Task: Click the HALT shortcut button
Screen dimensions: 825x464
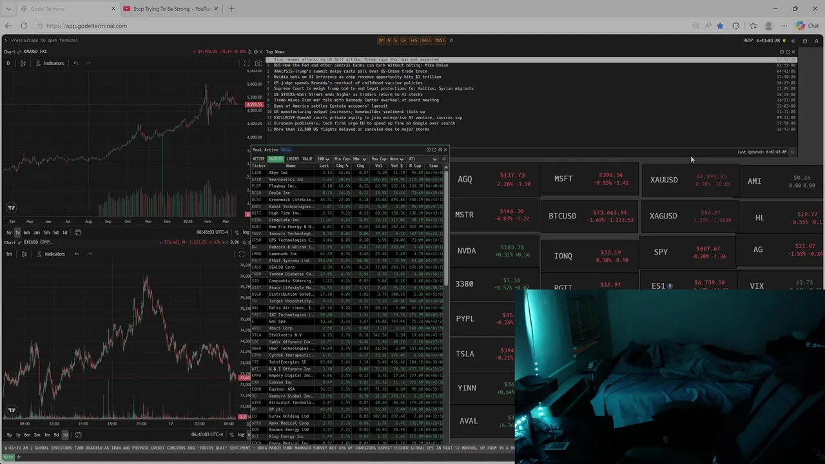Action: pyautogui.click(x=426, y=41)
